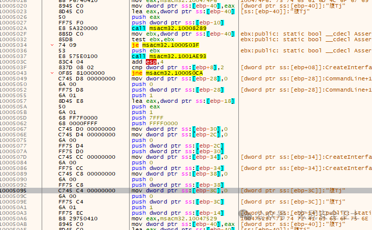This screenshot has width=372, height=230.
Task: Select the bytes 8D45 E8
Action: pos(71,101)
